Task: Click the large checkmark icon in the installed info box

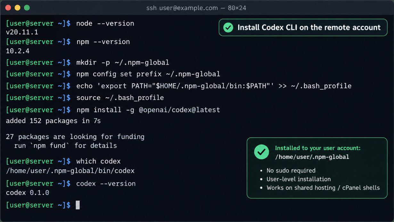Action: [x=261, y=152]
